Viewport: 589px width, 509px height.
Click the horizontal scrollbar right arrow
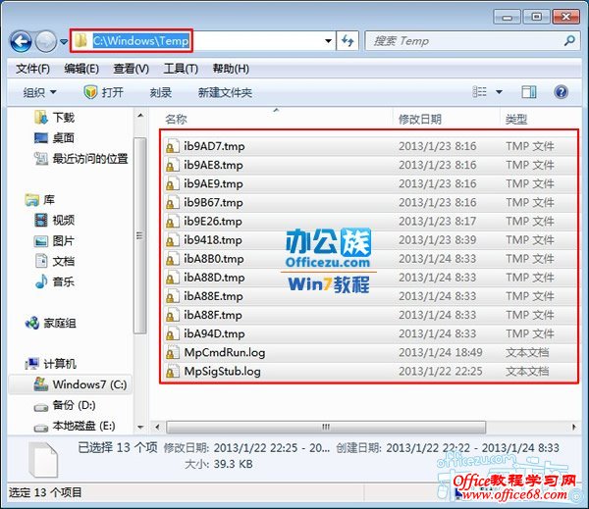[573, 427]
